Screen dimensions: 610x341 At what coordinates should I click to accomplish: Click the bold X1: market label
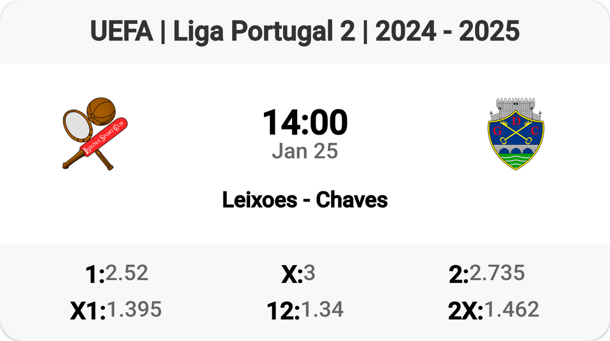click(88, 312)
